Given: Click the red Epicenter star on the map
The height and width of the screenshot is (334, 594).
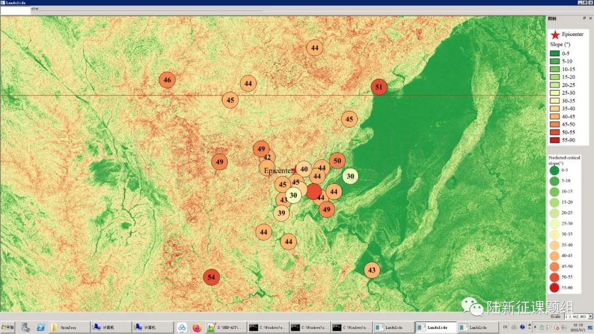Looking at the screenshot, I should pyautogui.click(x=295, y=170).
